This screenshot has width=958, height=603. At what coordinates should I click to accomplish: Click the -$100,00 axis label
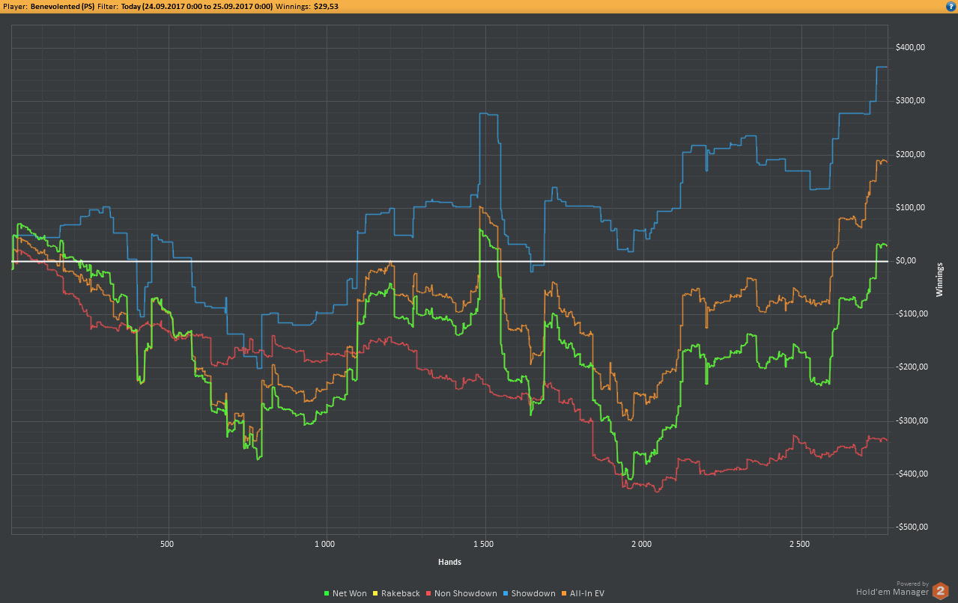coord(912,313)
